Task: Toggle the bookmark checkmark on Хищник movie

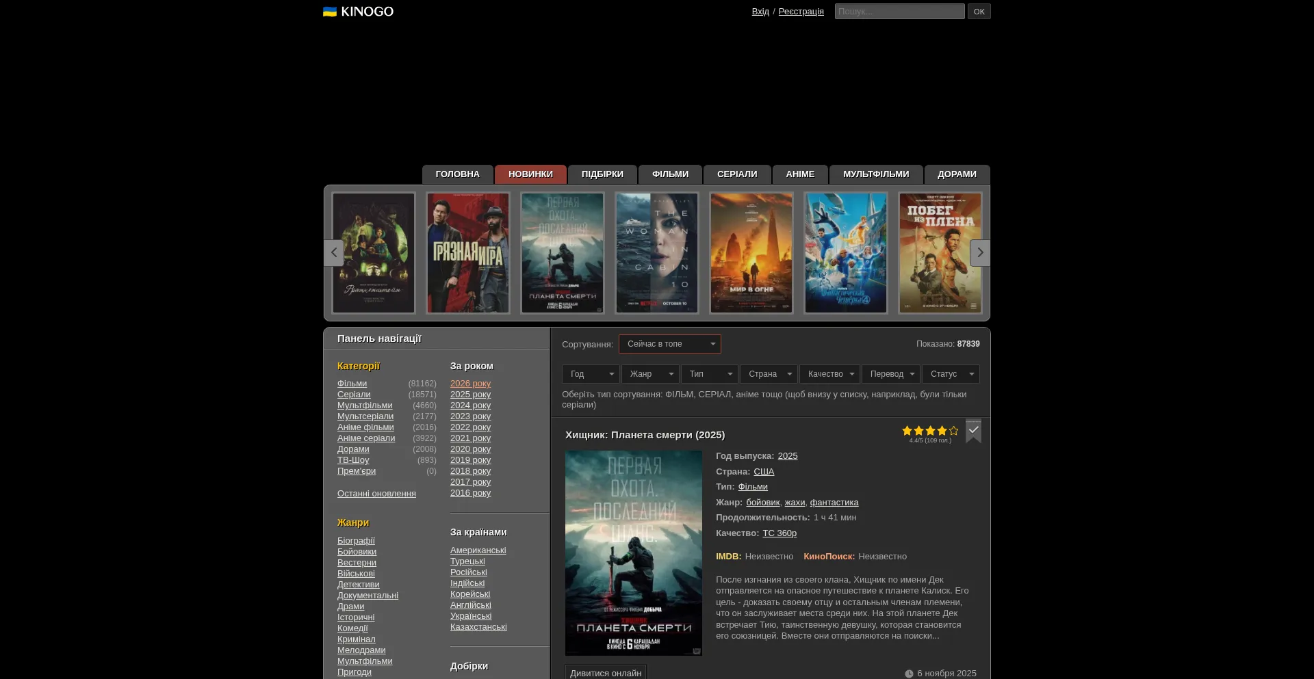Action: click(x=973, y=431)
